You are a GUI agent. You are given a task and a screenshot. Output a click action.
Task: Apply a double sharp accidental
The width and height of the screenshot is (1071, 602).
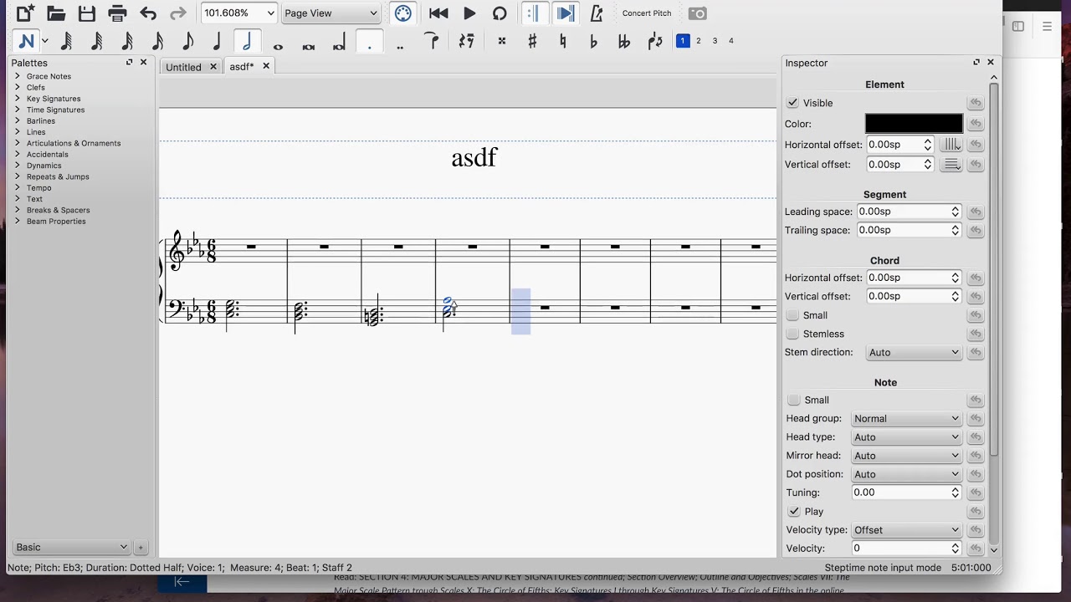click(502, 41)
